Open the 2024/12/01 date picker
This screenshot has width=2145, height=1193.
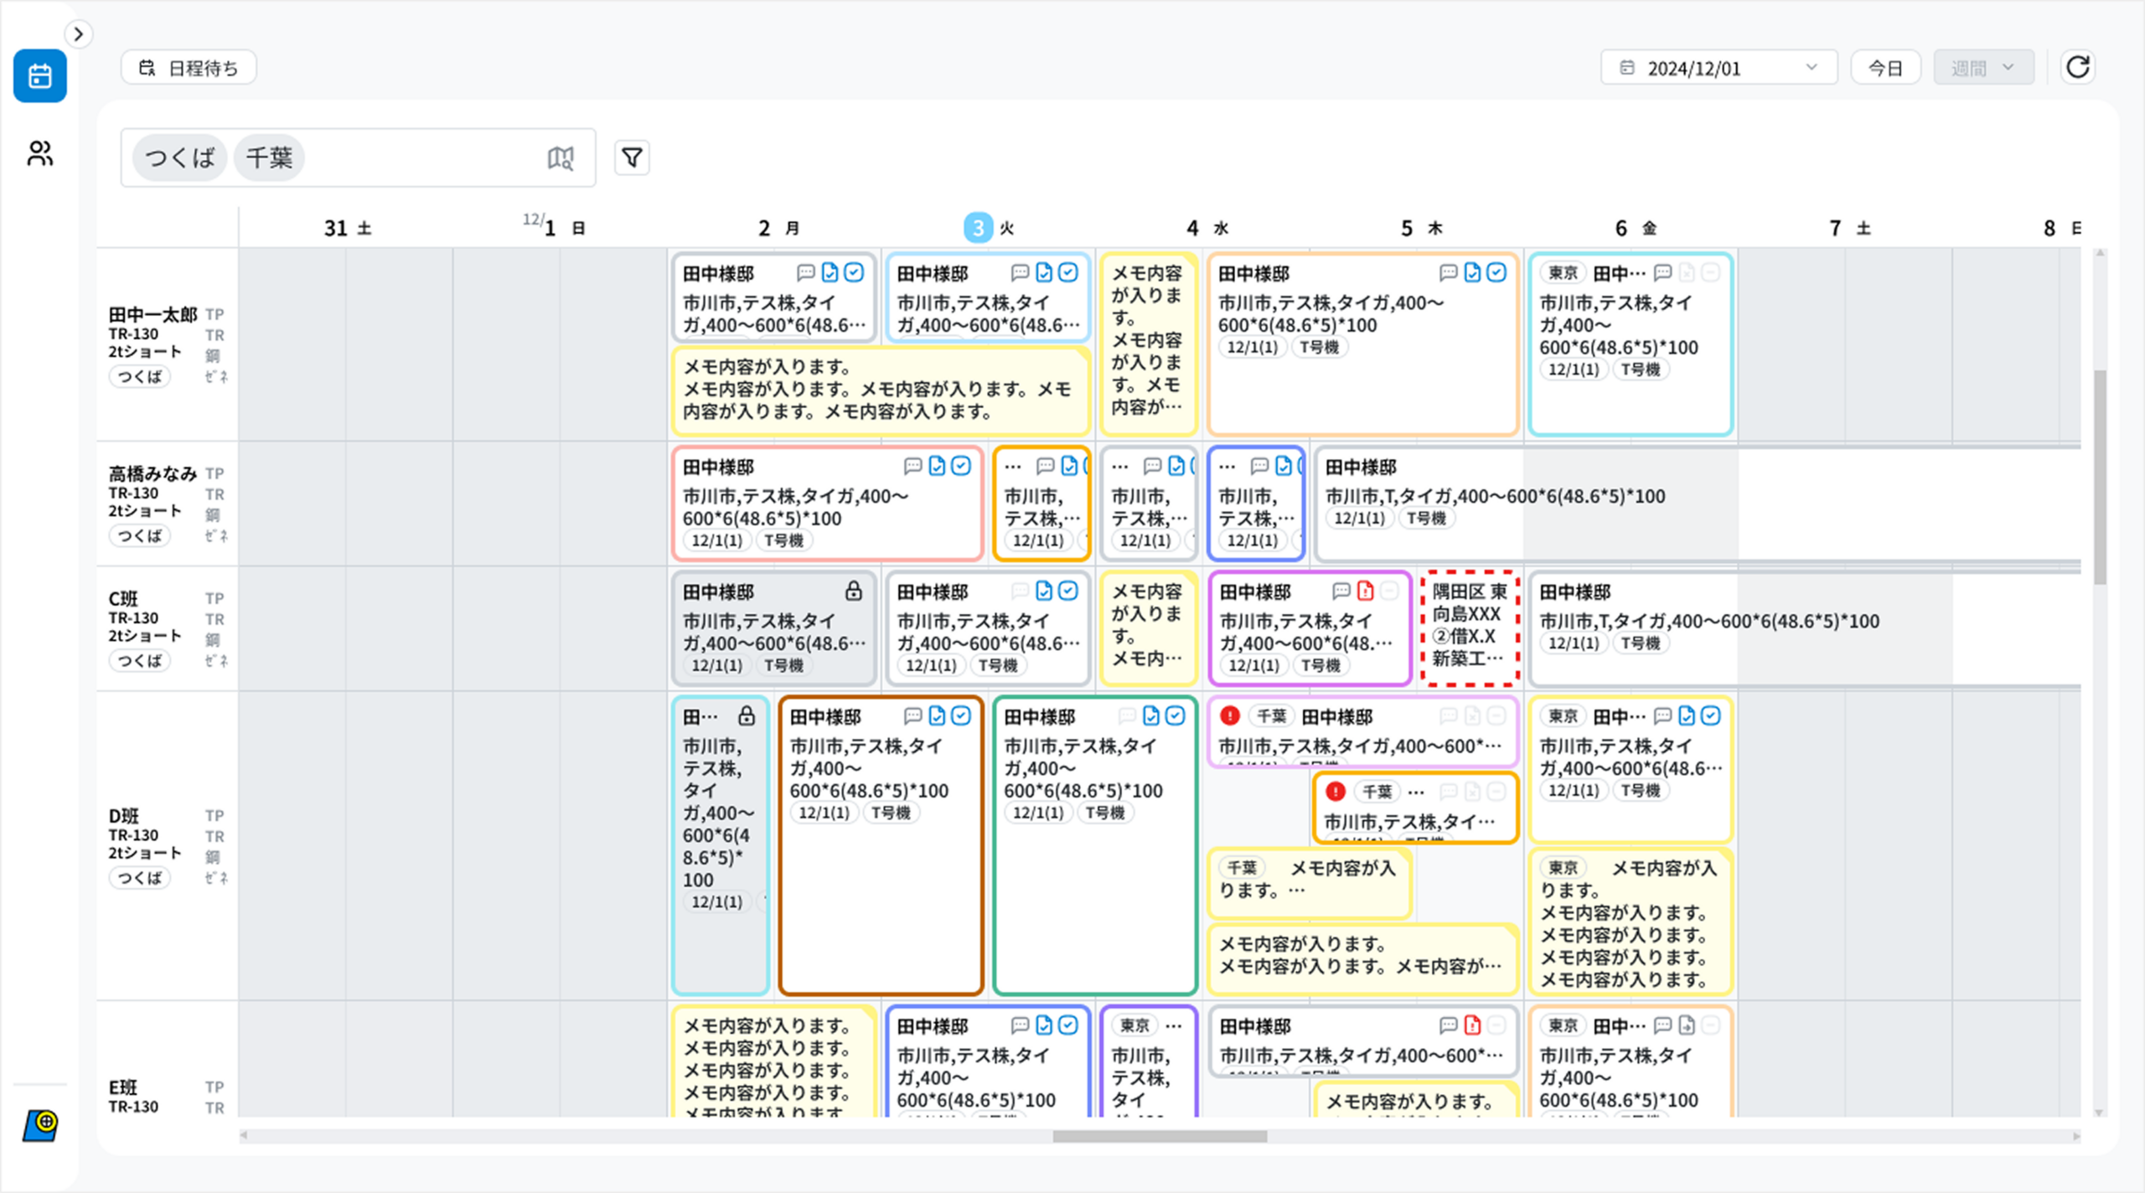[1719, 68]
